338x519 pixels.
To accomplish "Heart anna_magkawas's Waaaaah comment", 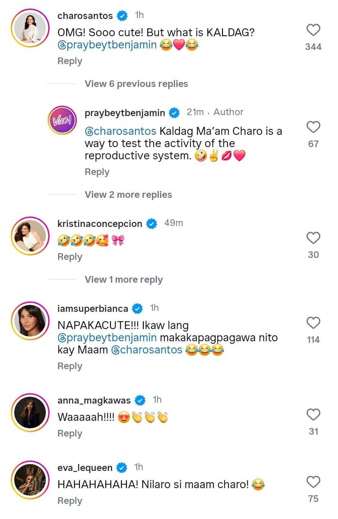I will point(313,414).
